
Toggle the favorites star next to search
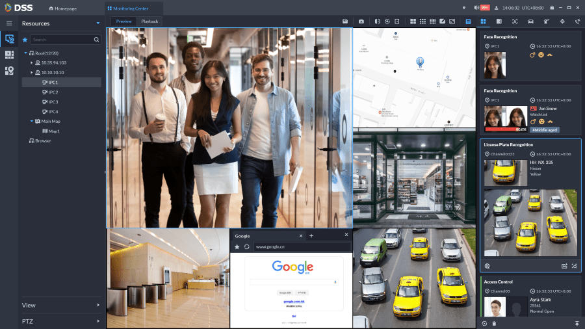25,40
